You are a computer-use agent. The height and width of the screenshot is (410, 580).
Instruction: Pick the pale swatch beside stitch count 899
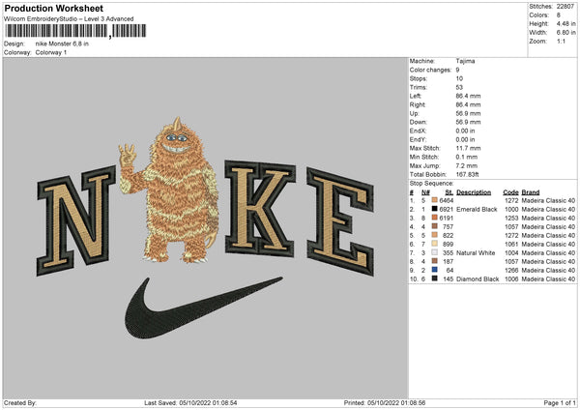point(435,244)
